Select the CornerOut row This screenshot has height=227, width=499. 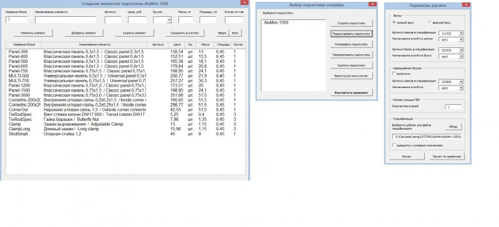(x=126, y=110)
